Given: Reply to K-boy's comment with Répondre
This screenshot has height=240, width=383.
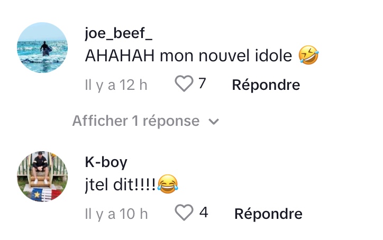Looking at the screenshot, I should pos(268,214).
